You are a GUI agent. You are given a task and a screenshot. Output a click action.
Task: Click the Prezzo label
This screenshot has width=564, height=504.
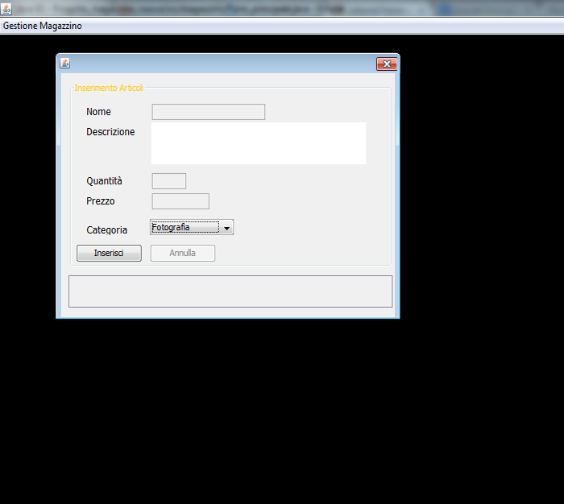(101, 201)
